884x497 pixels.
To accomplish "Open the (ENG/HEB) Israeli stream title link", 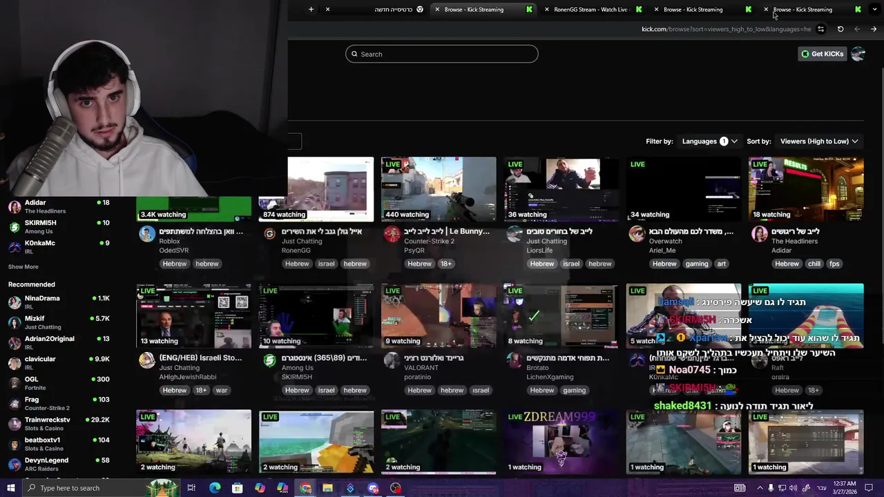I will 200,358.
